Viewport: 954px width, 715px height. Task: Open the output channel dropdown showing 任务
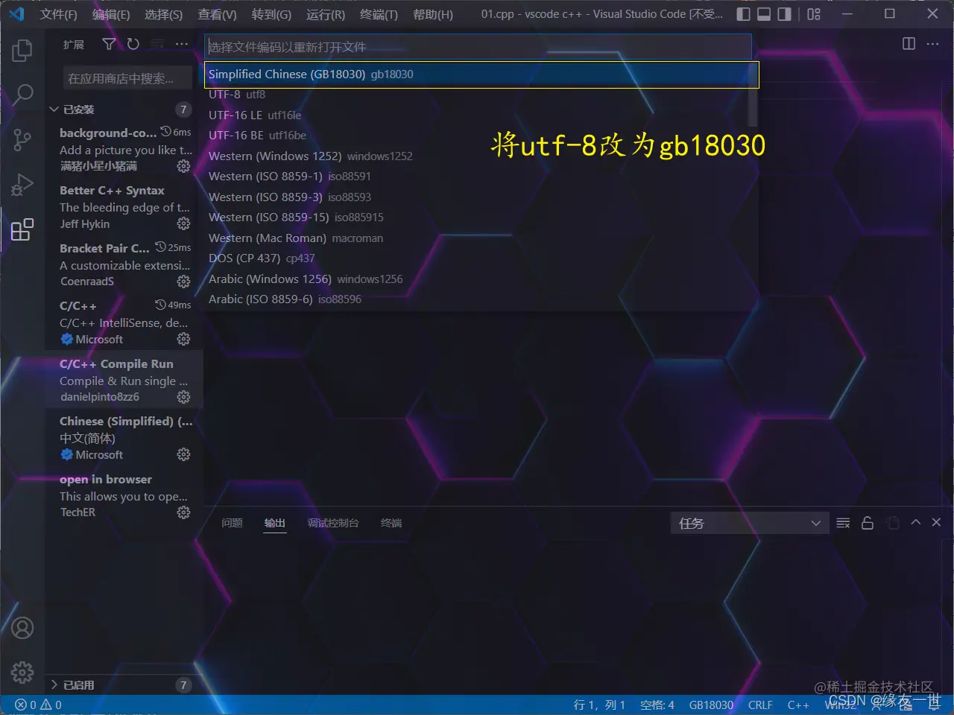pyautogui.click(x=748, y=524)
